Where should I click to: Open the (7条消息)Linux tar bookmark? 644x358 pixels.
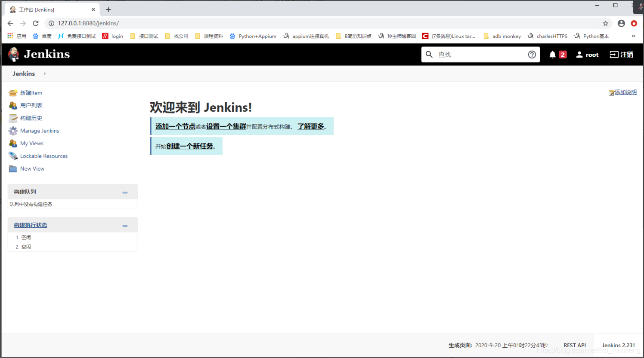449,36
